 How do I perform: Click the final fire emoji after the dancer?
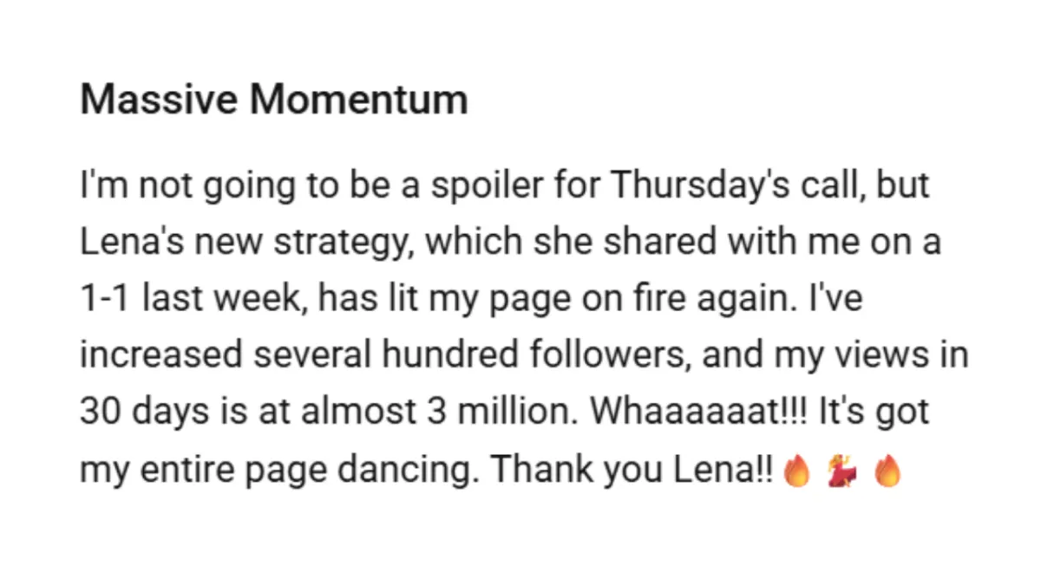tap(887, 472)
